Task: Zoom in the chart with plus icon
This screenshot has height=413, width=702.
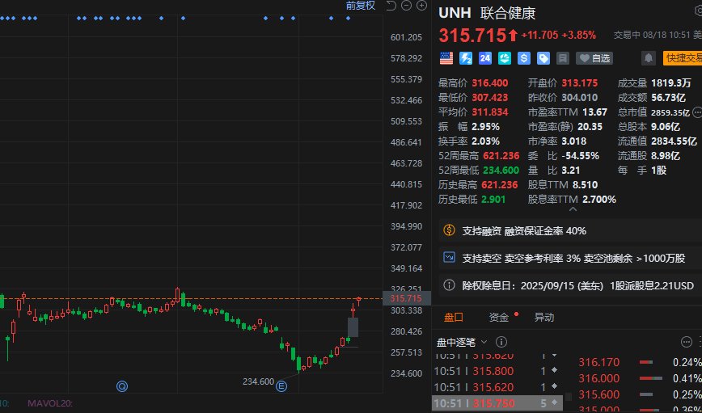Action: click(421, 6)
